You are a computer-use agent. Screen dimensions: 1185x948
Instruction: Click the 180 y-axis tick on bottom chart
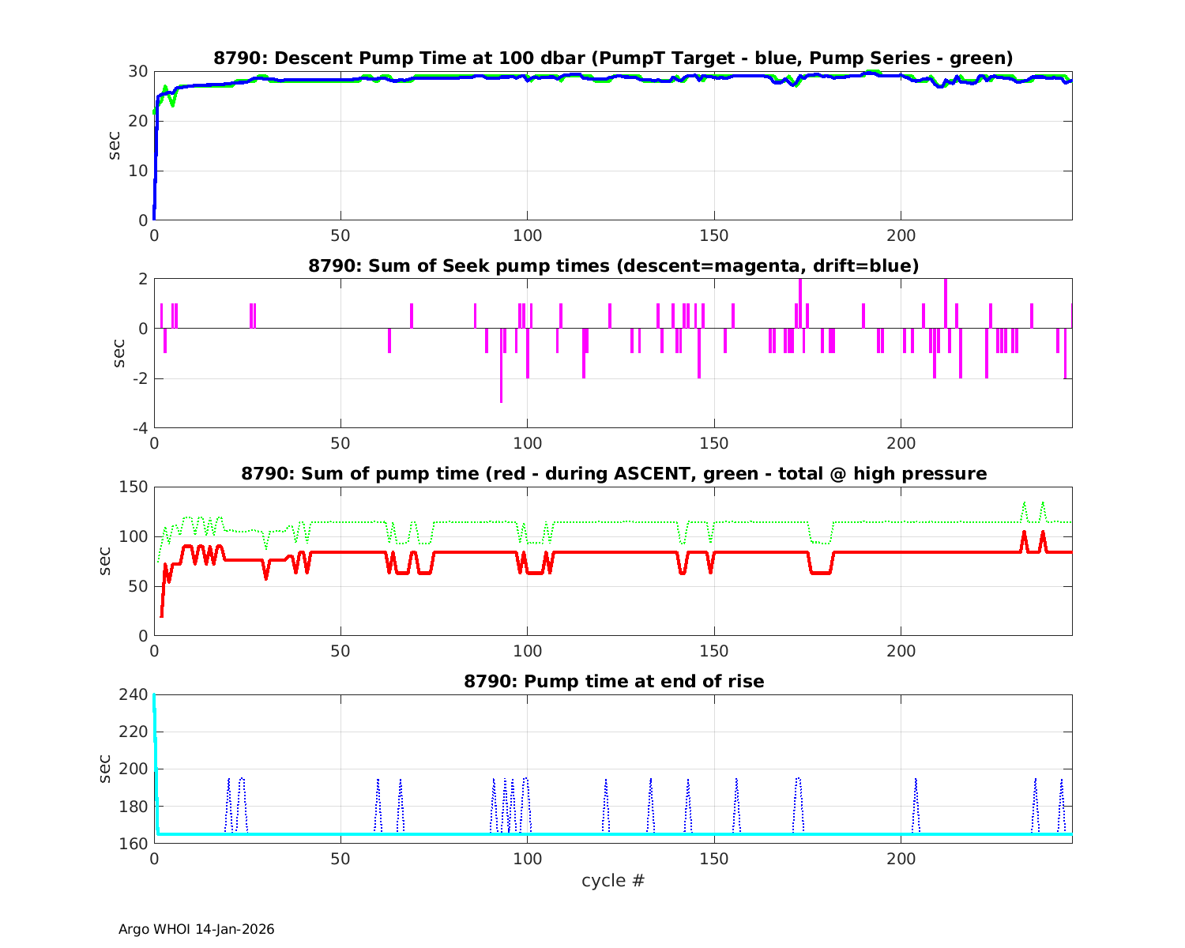(x=135, y=807)
